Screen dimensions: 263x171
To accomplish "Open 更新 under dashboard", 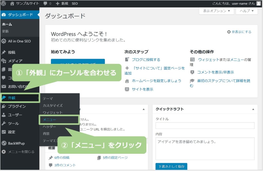I will pyautogui.click(x=5, y=31).
